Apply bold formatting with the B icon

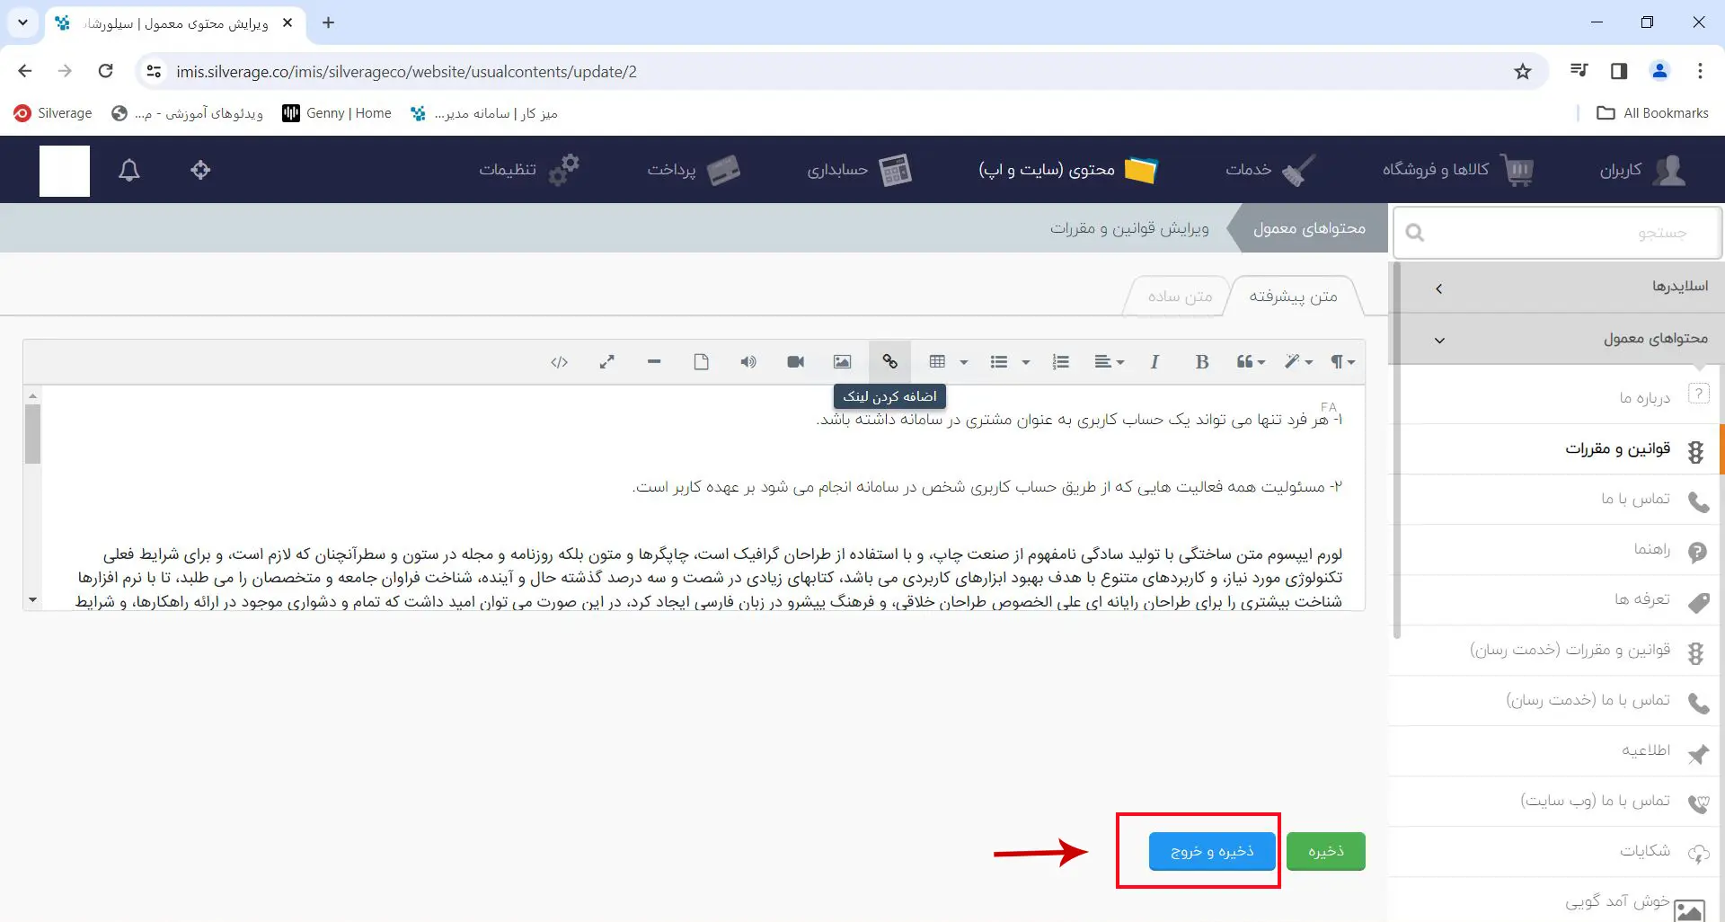pos(1201,361)
